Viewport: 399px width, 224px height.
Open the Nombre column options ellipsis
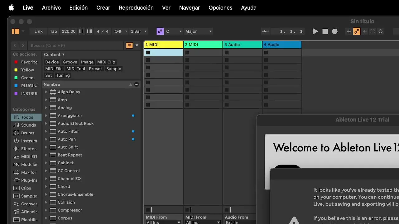pos(137,84)
